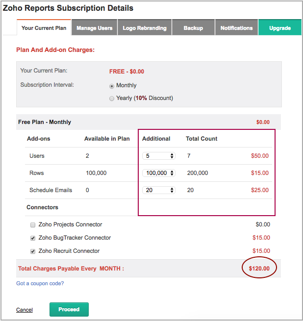Click the Free Plan - Monthly header row

pos(45,122)
